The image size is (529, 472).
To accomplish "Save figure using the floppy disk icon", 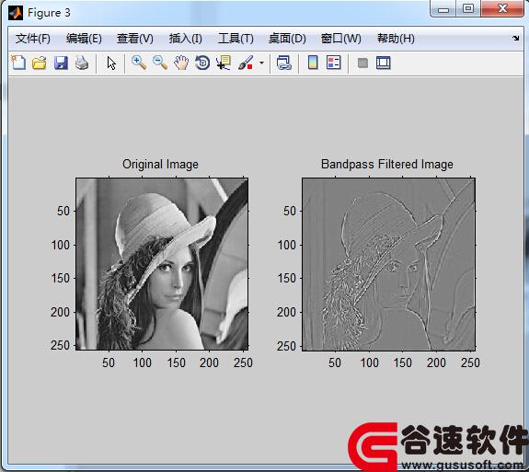I will tap(61, 63).
